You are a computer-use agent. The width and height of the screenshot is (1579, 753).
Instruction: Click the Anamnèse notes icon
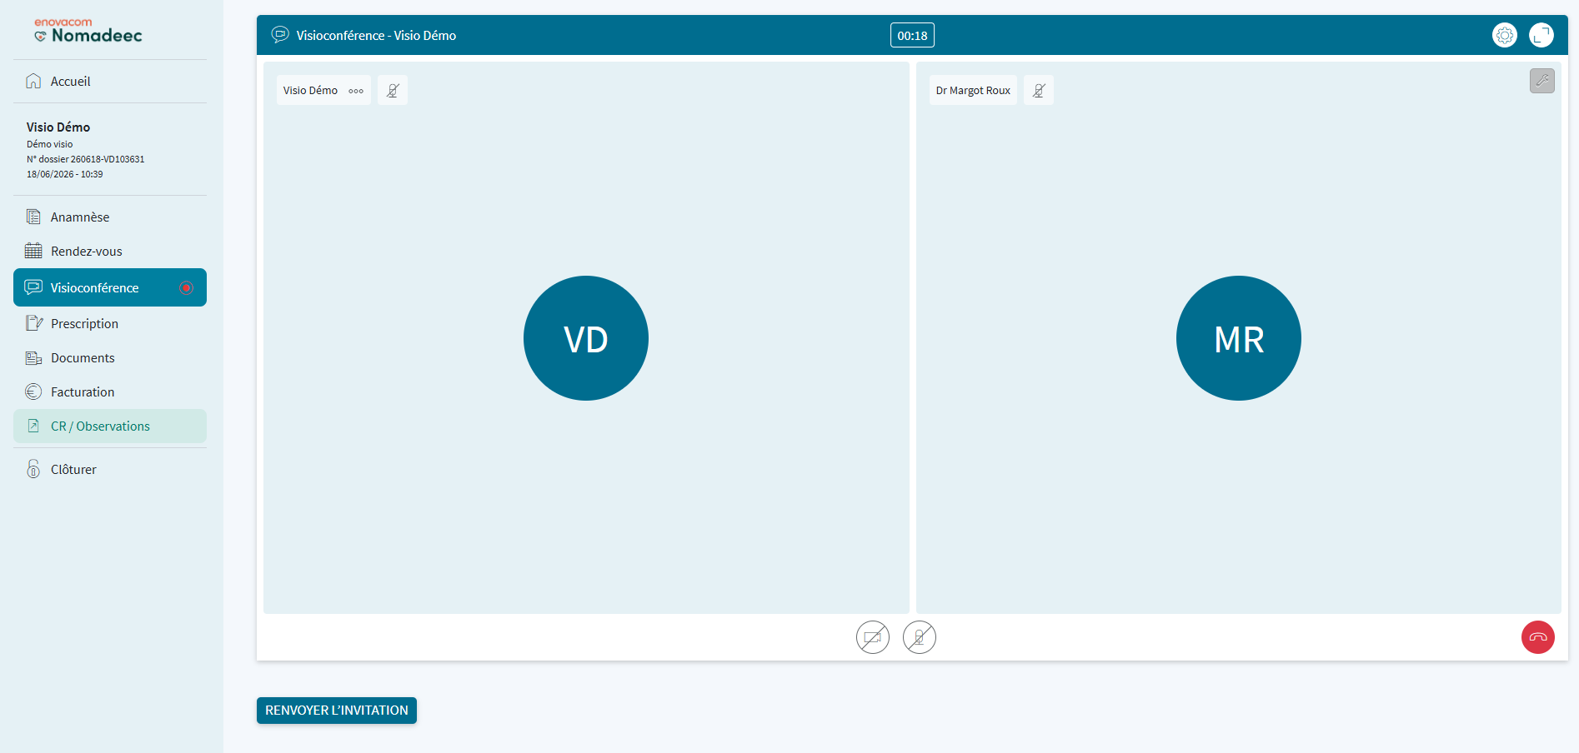33,217
